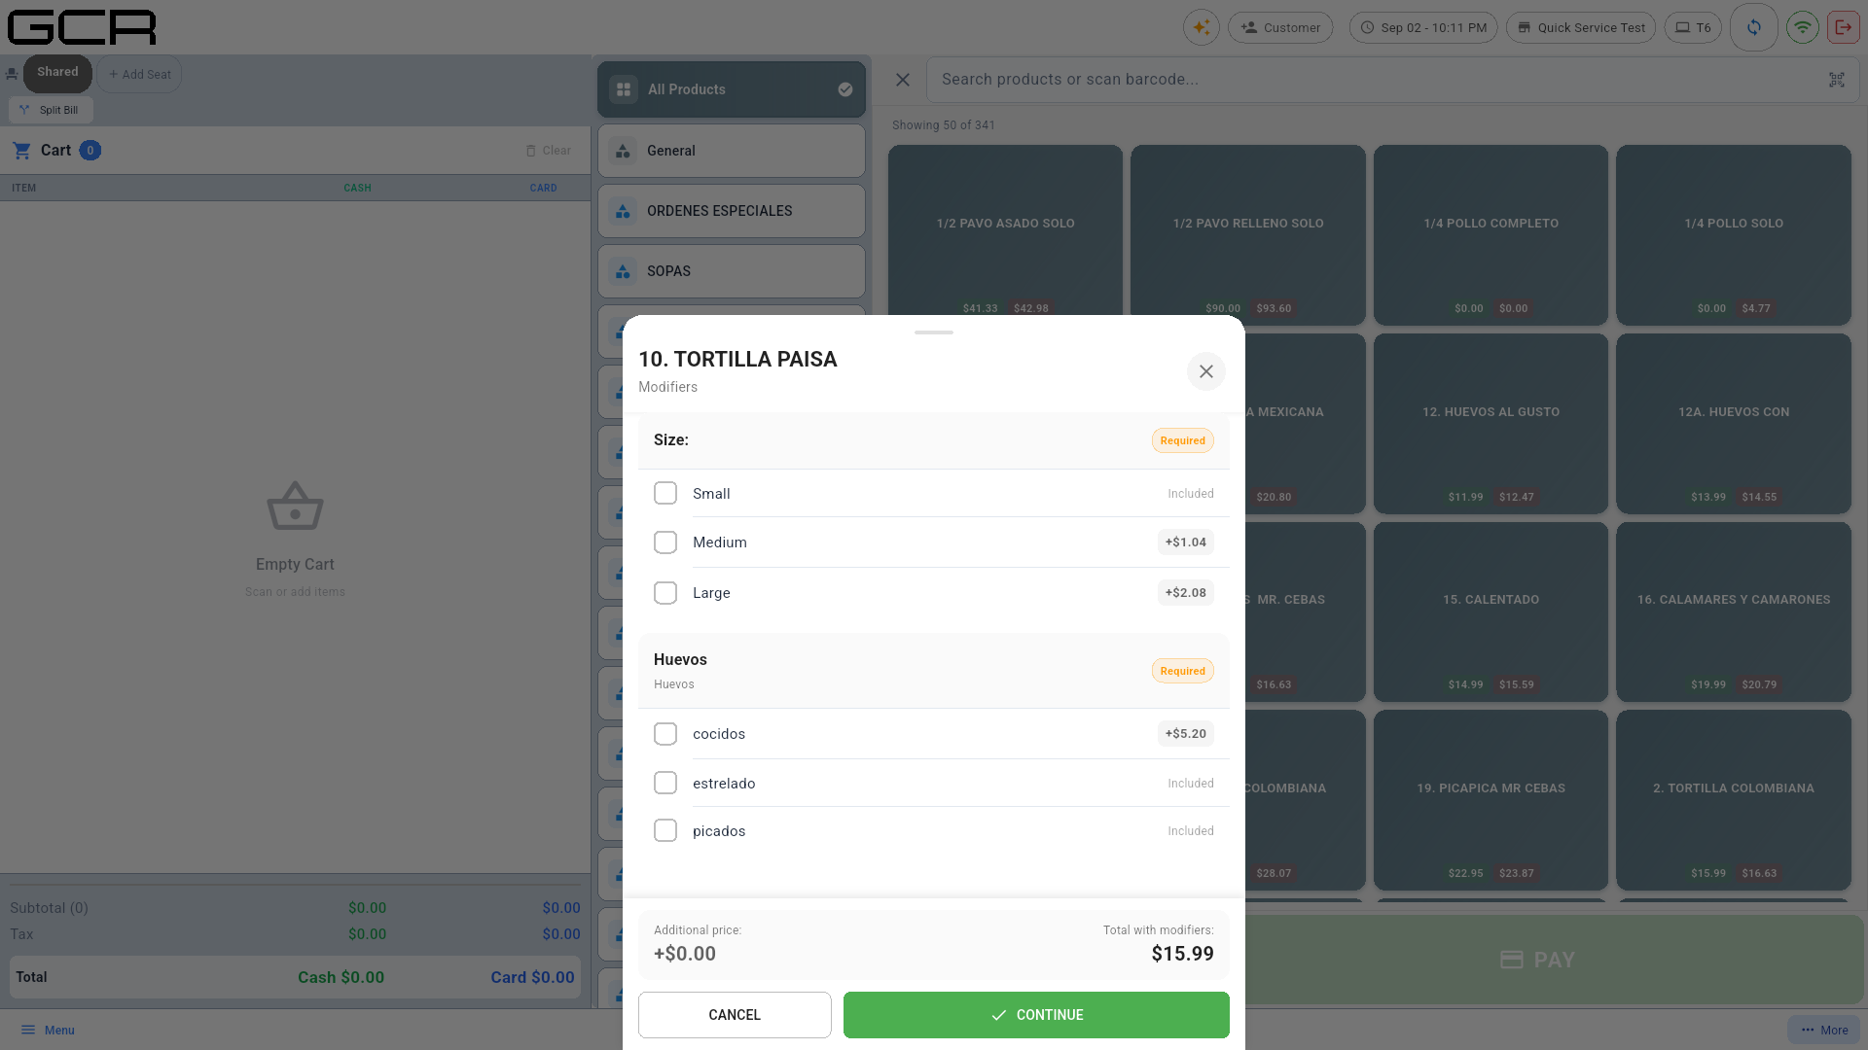Image resolution: width=1868 pixels, height=1050 pixels.
Task: Open the Menu hamburger button
Action: point(48,1031)
